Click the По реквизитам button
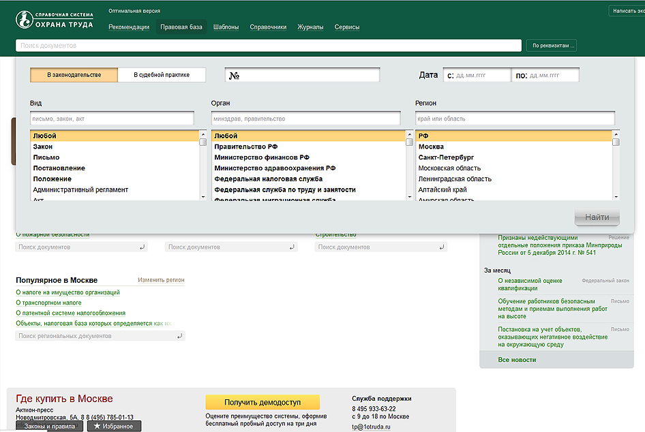The height and width of the screenshot is (432, 645). click(552, 46)
